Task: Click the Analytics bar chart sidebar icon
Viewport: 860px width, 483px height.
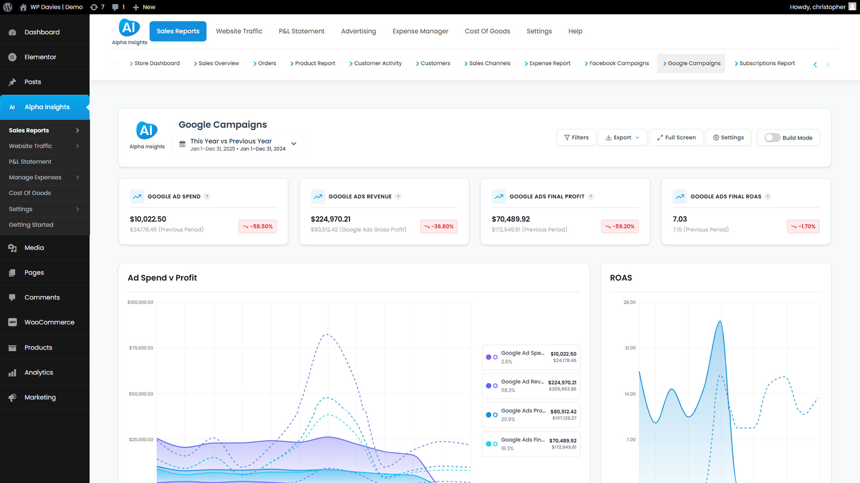Action: click(x=13, y=373)
